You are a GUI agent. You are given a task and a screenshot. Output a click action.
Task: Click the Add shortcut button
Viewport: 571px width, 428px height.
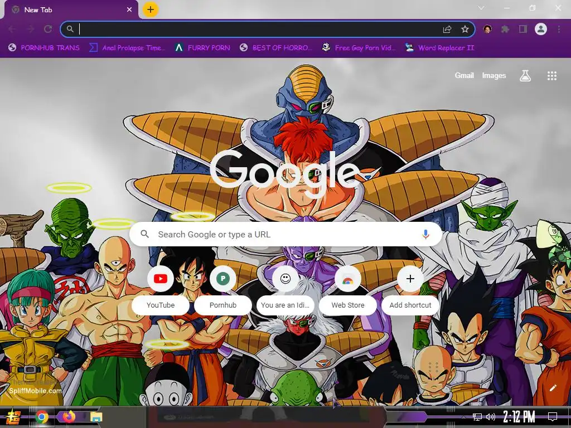tap(410, 289)
